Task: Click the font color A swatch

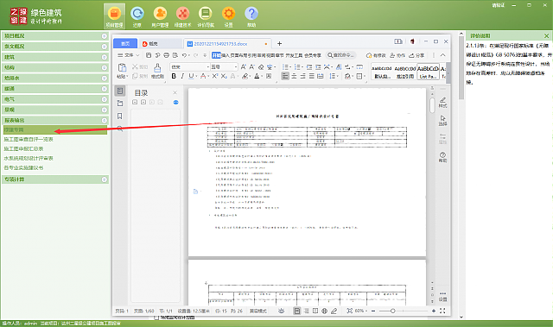Action: 257,76
